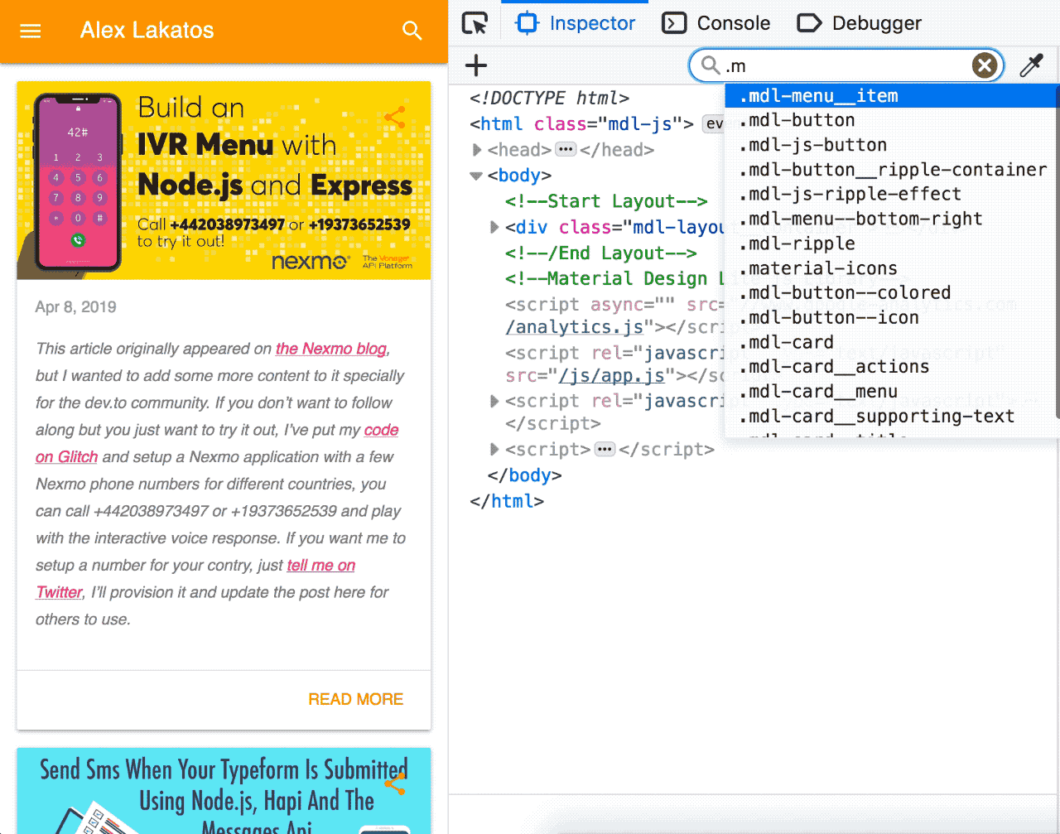Clear the HTML search field
Screen dimensions: 1060x834
tap(985, 65)
